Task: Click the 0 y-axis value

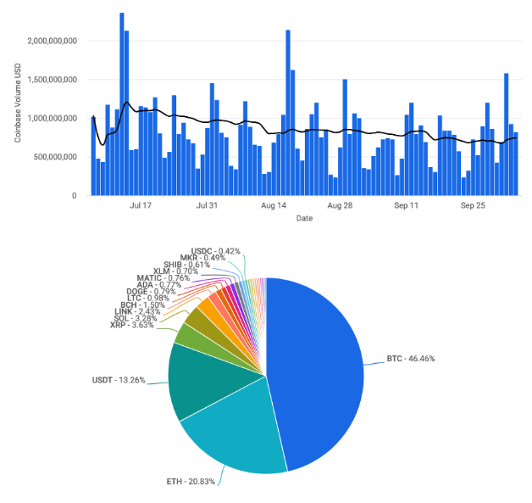Action: 75,196
